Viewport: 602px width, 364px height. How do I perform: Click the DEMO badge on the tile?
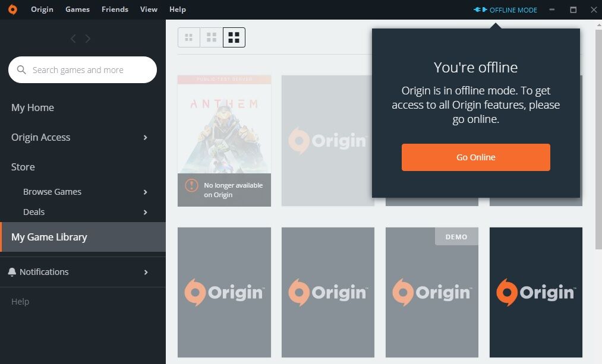coord(456,237)
